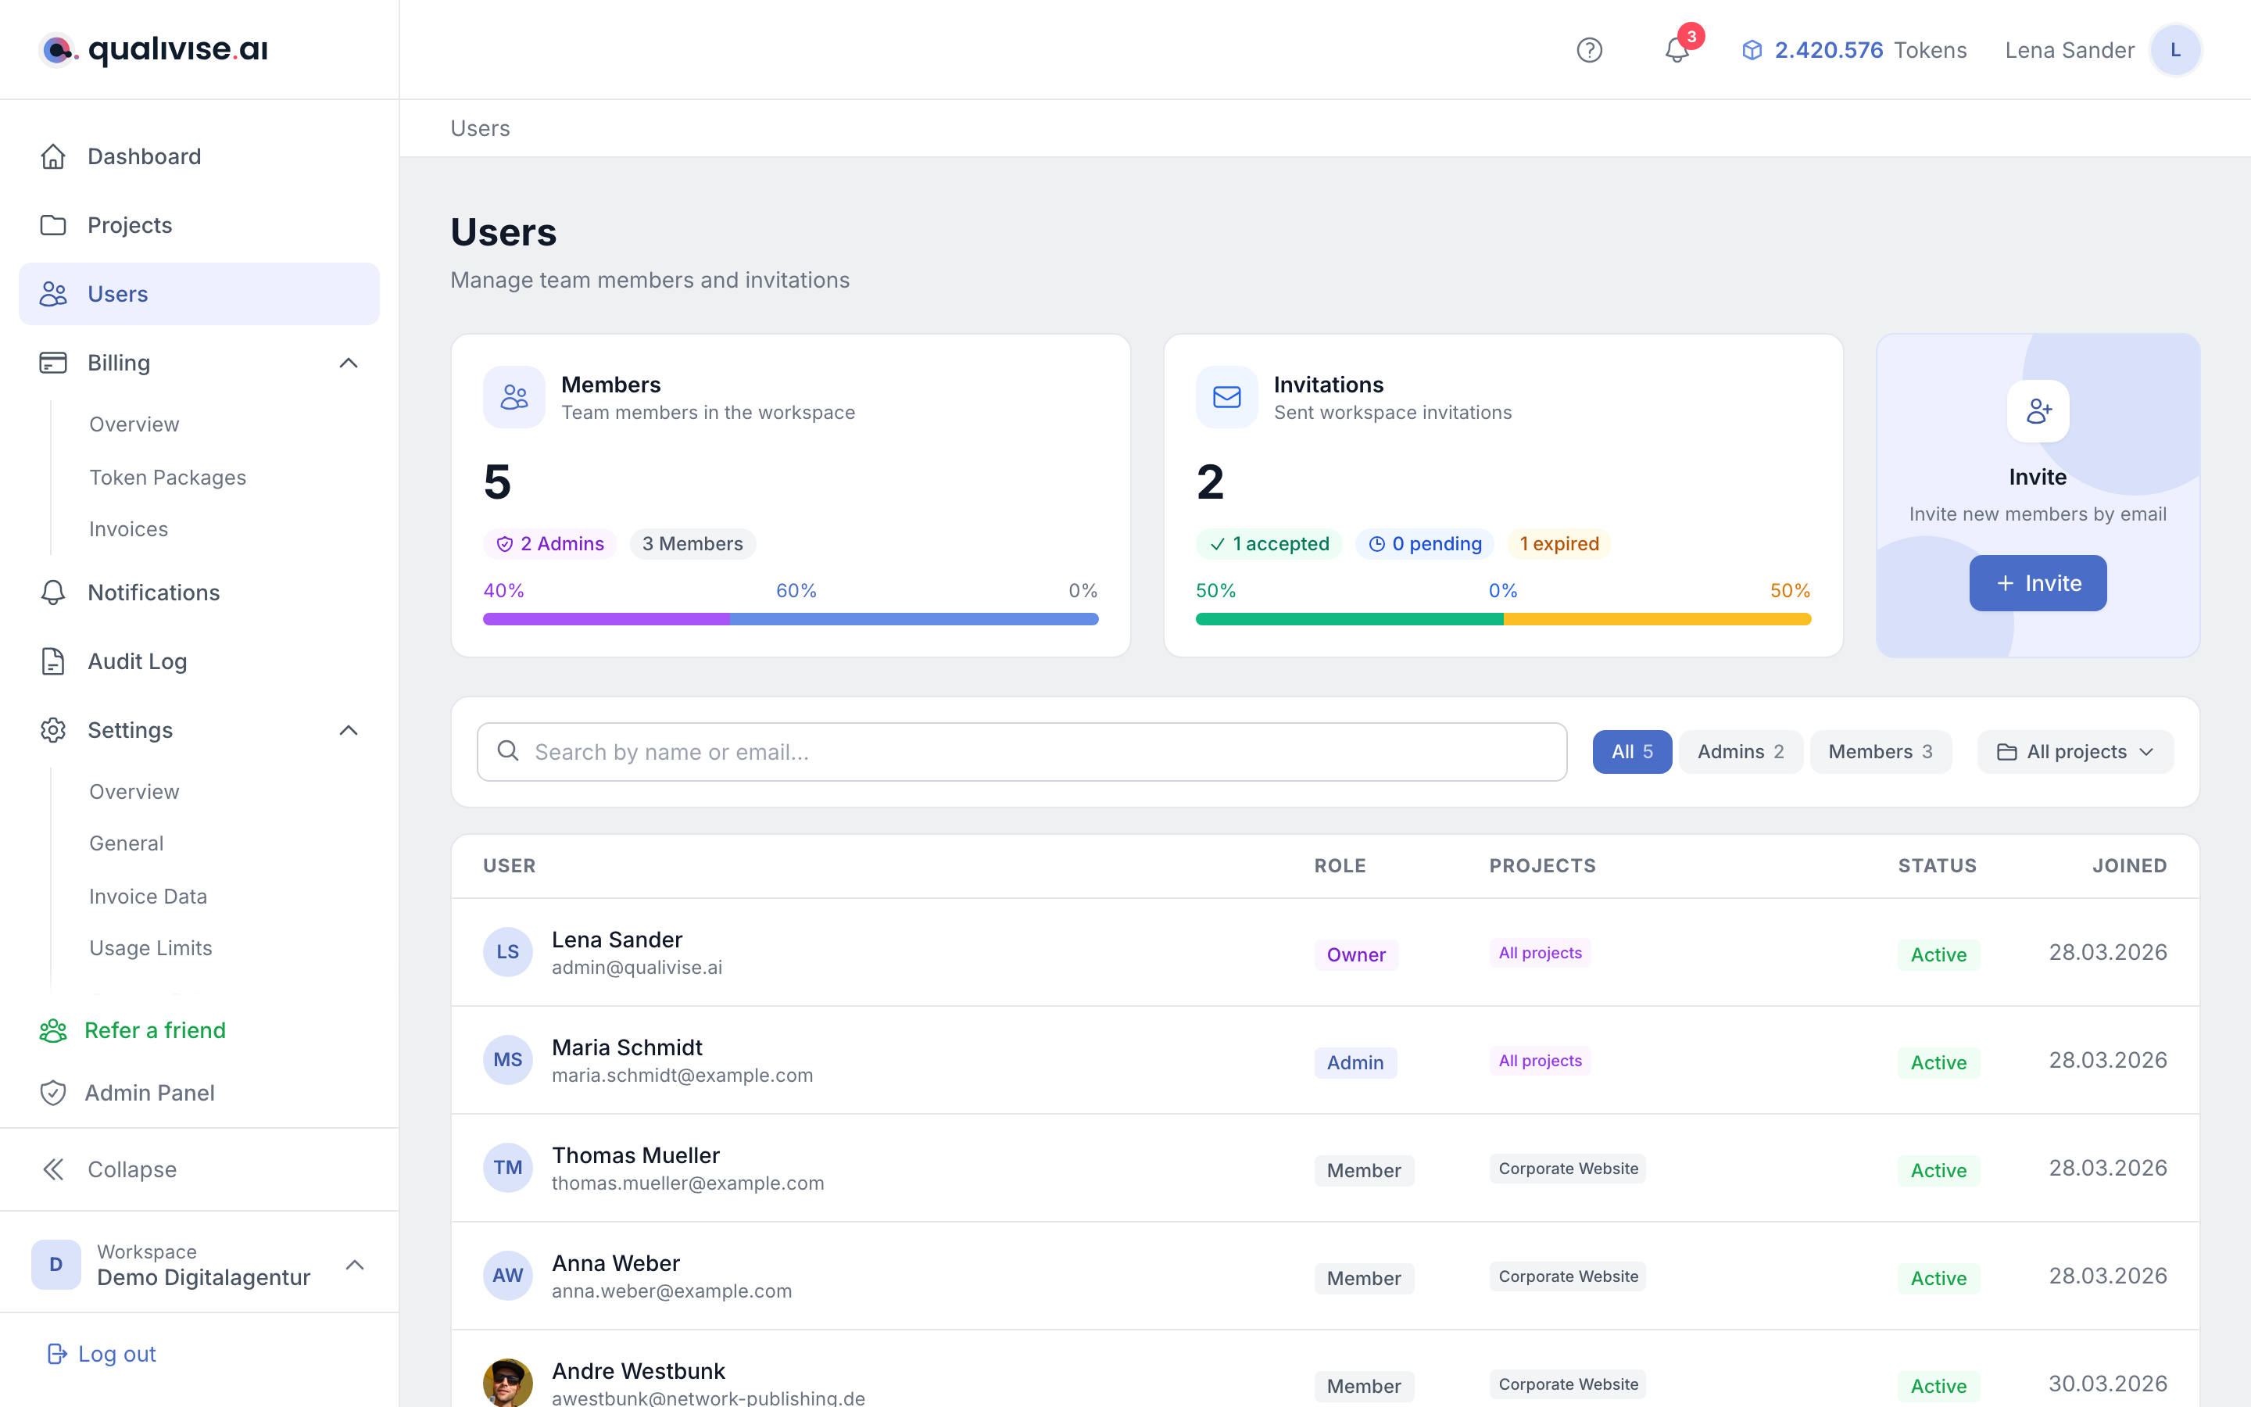Click the Settings gear icon

click(x=53, y=731)
